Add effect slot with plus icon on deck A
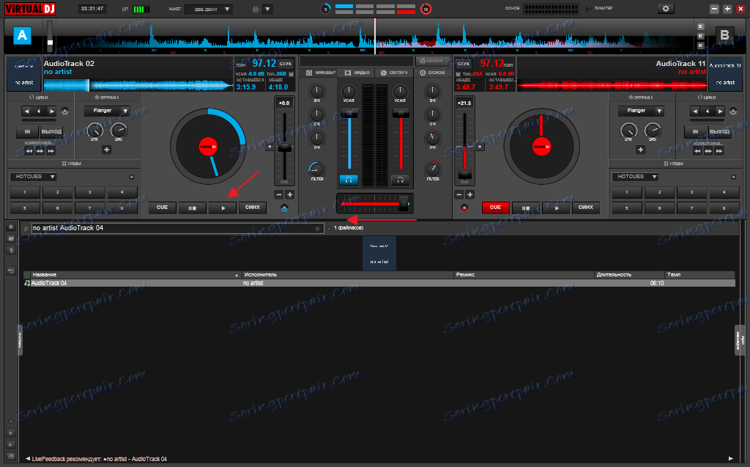Viewport: 750px width, 467px height. click(106, 150)
